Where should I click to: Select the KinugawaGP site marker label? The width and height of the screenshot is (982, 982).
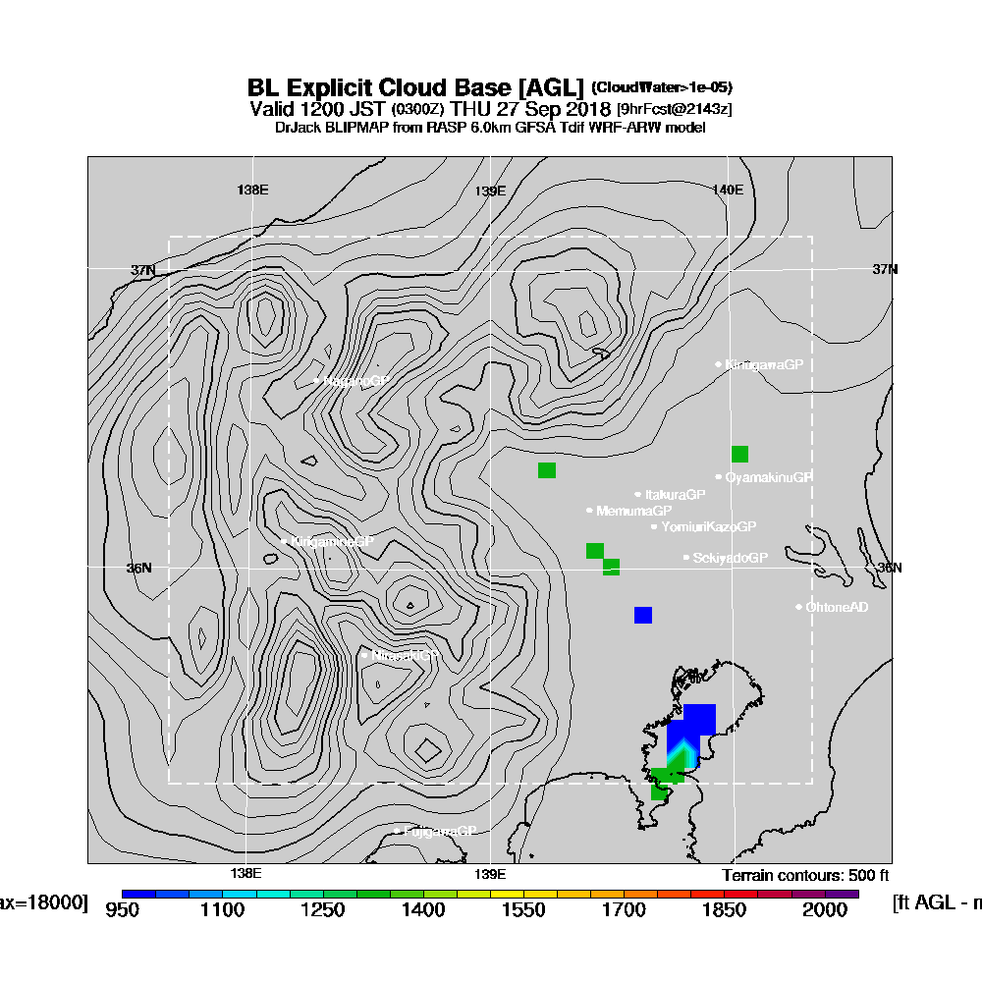coord(763,364)
